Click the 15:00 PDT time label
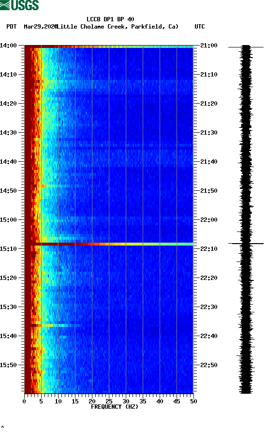267x432 pixels. (x=8, y=220)
